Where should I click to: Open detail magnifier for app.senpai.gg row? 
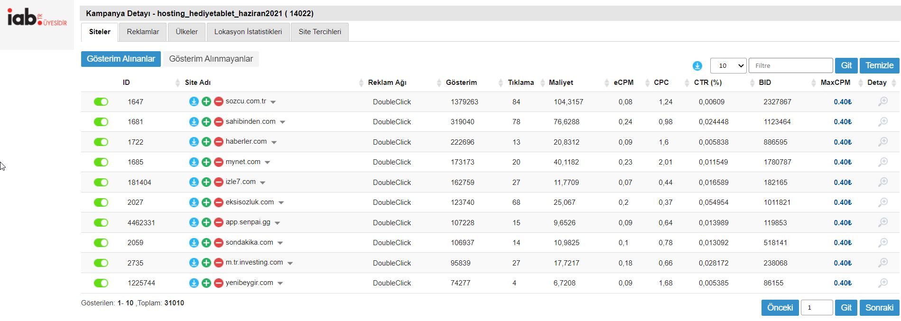pos(883,222)
